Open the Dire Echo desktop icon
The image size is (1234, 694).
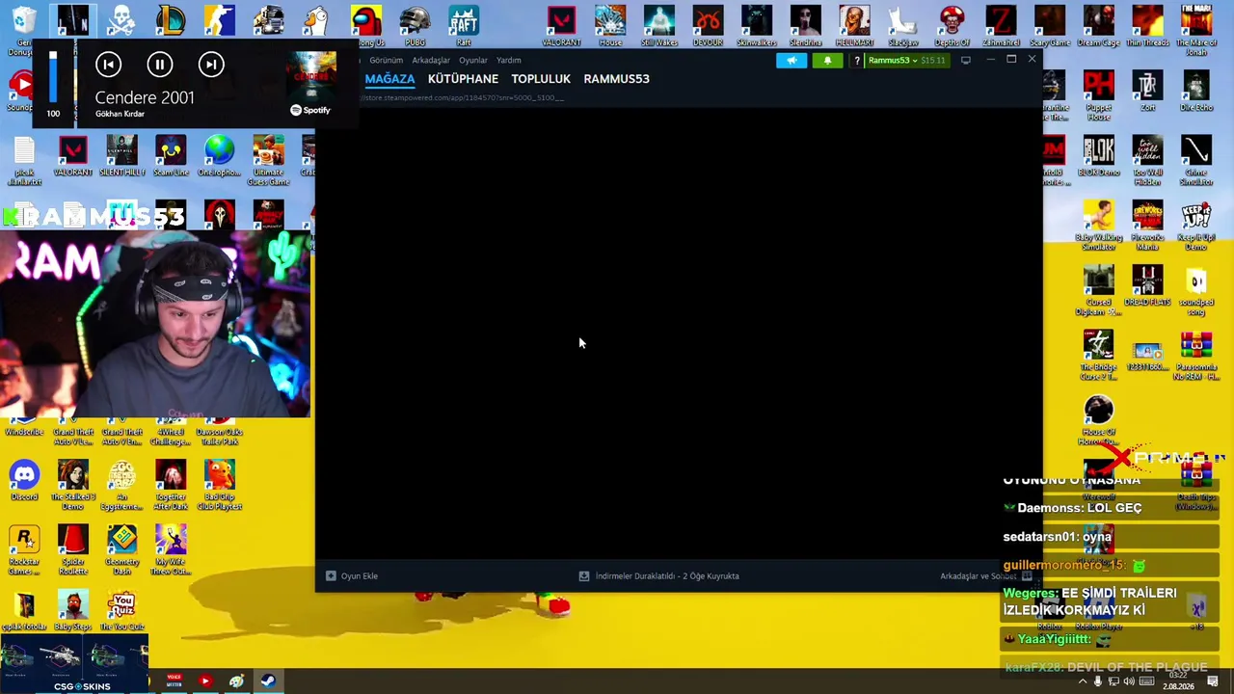point(1196,92)
